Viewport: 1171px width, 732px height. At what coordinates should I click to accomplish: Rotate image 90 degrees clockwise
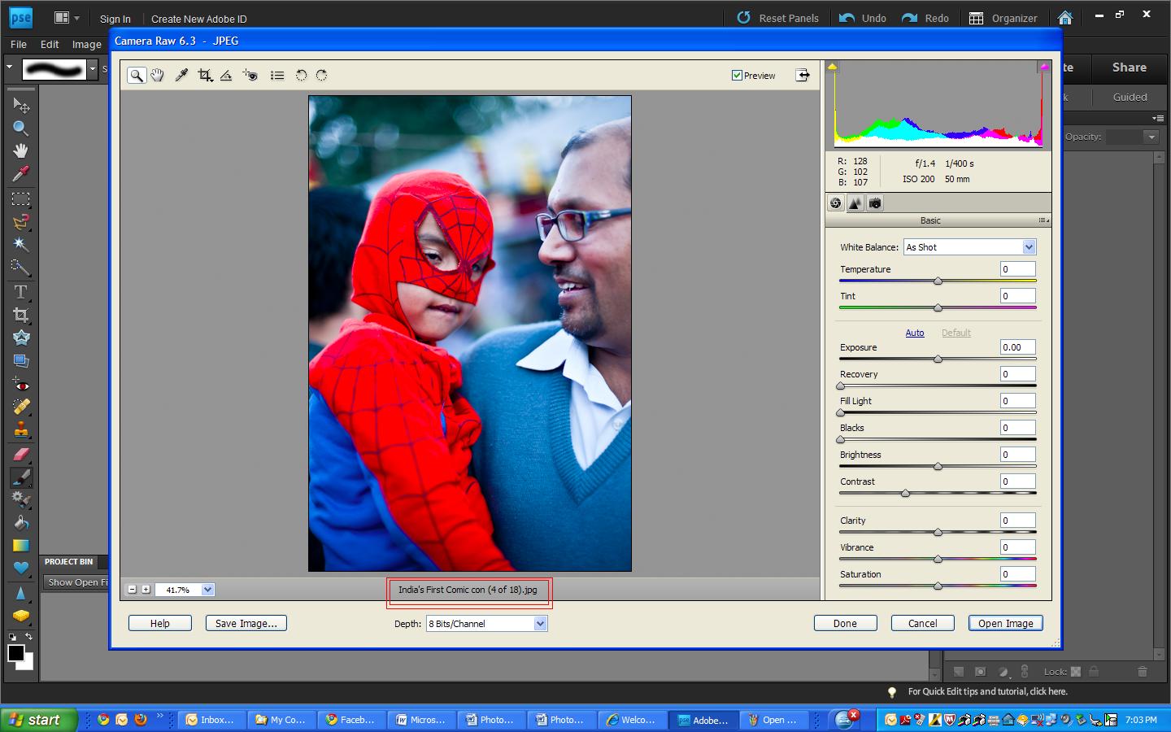(x=322, y=76)
